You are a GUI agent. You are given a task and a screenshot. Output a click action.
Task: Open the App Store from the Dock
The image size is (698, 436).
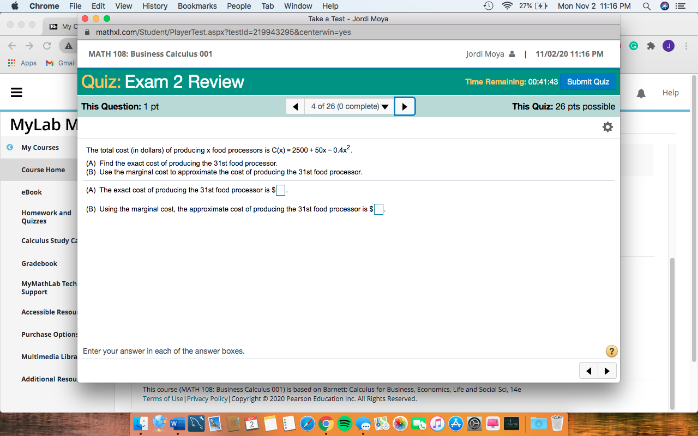pyautogui.click(x=456, y=423)
